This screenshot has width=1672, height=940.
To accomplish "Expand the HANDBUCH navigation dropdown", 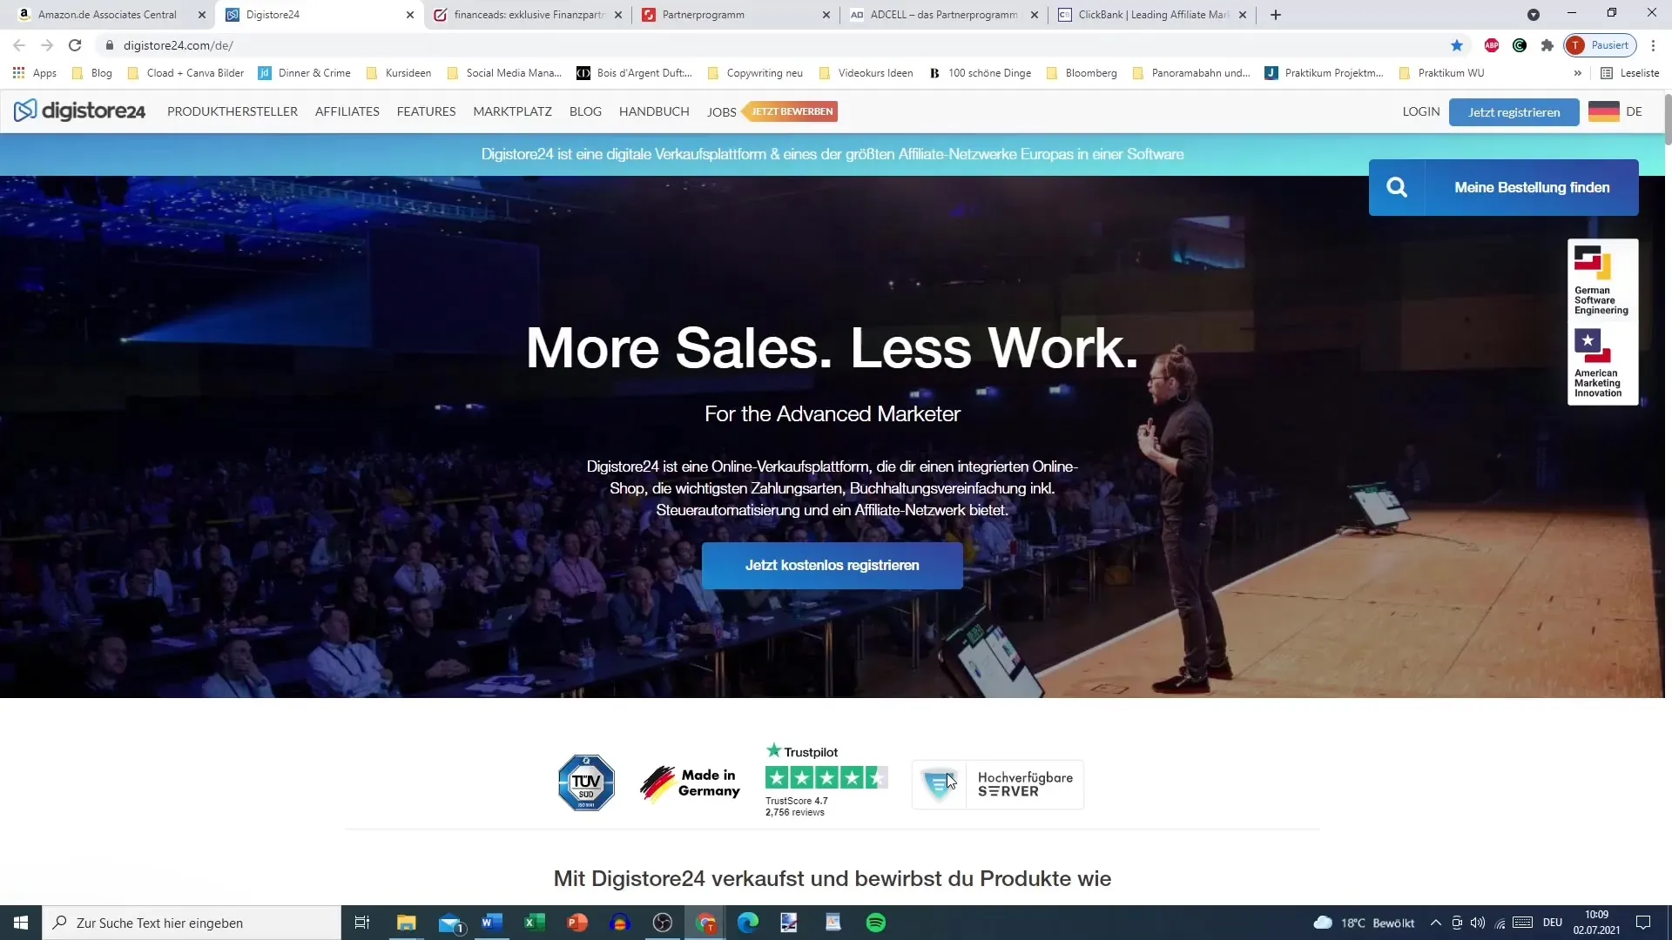I will 653,111.
